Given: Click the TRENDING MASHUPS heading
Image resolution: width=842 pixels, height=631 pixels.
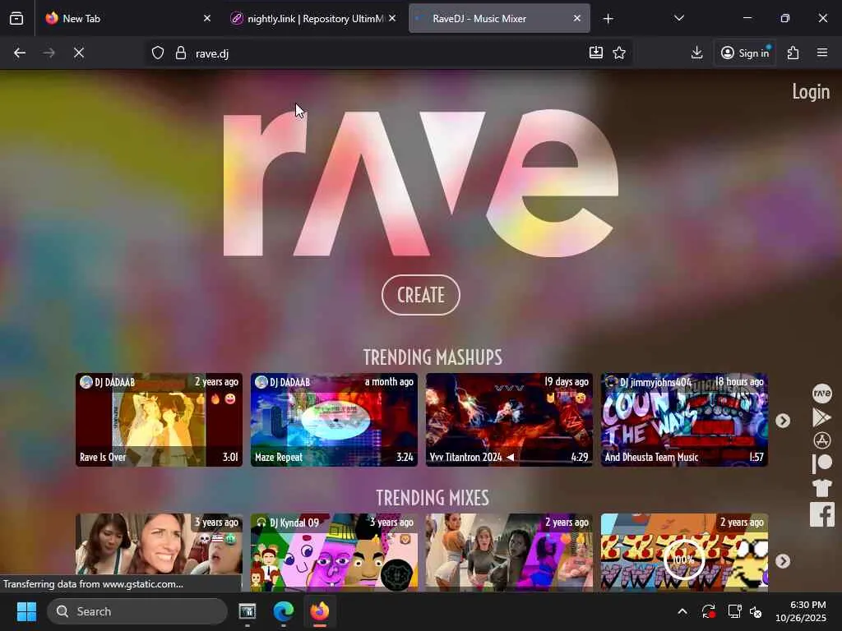Looking at the screenshot, I should point(433,357).
